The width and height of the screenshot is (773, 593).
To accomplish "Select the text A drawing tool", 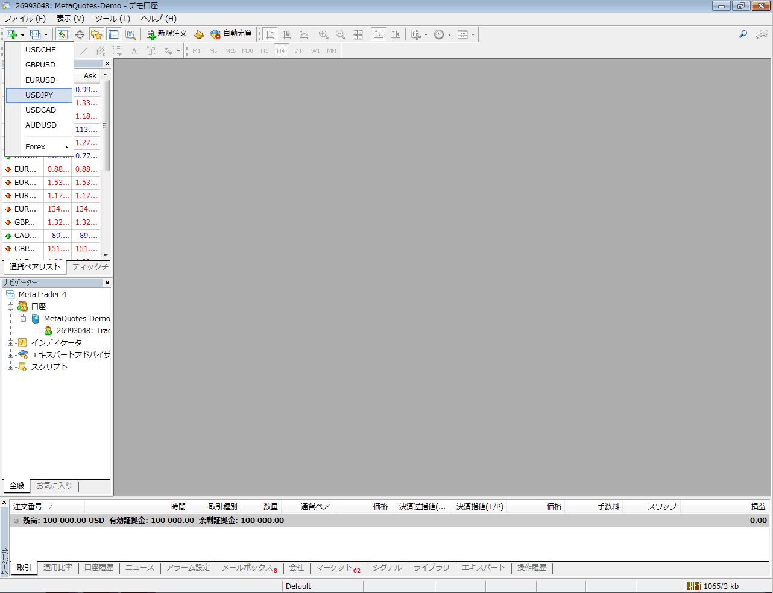I will (x=134, y=51).
